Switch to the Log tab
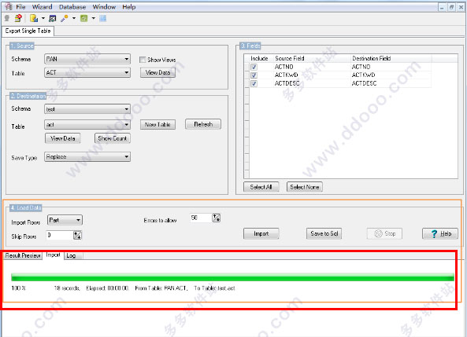The width and height of the screenshot is (467, 337). pyautogui.click(x=71, y=255)
